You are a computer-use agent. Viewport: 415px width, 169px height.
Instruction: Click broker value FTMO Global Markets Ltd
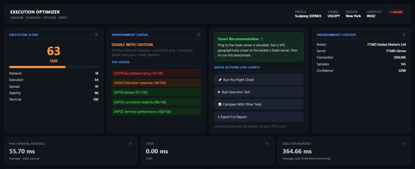[x=386, y=44]
